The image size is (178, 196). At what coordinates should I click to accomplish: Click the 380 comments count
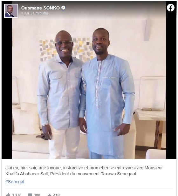[37, 195]
